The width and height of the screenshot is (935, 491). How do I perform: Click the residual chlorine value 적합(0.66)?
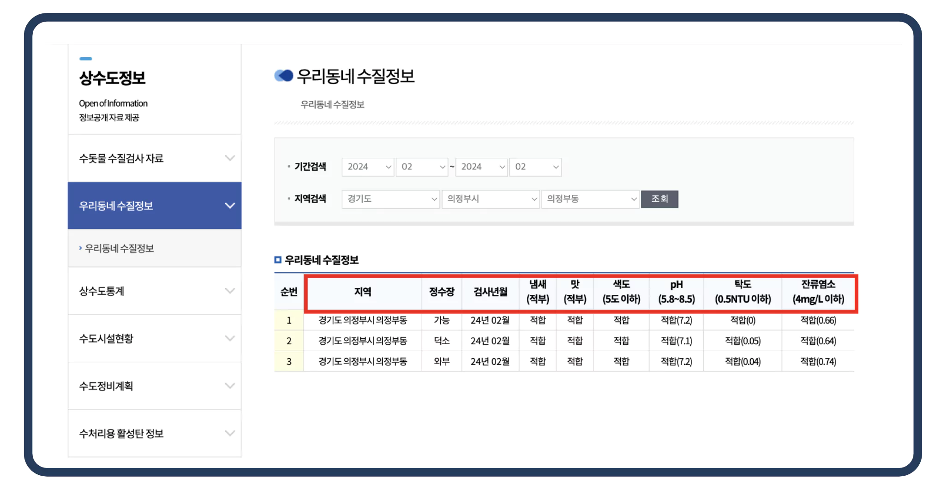818,320
